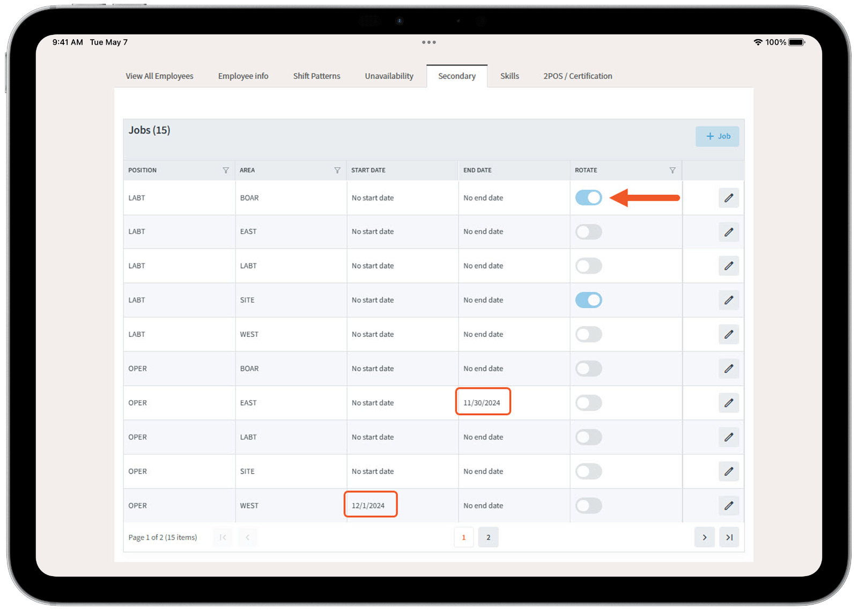
Task: Enable Rotate for OPER EAST
Action: (x=589, y=403)
